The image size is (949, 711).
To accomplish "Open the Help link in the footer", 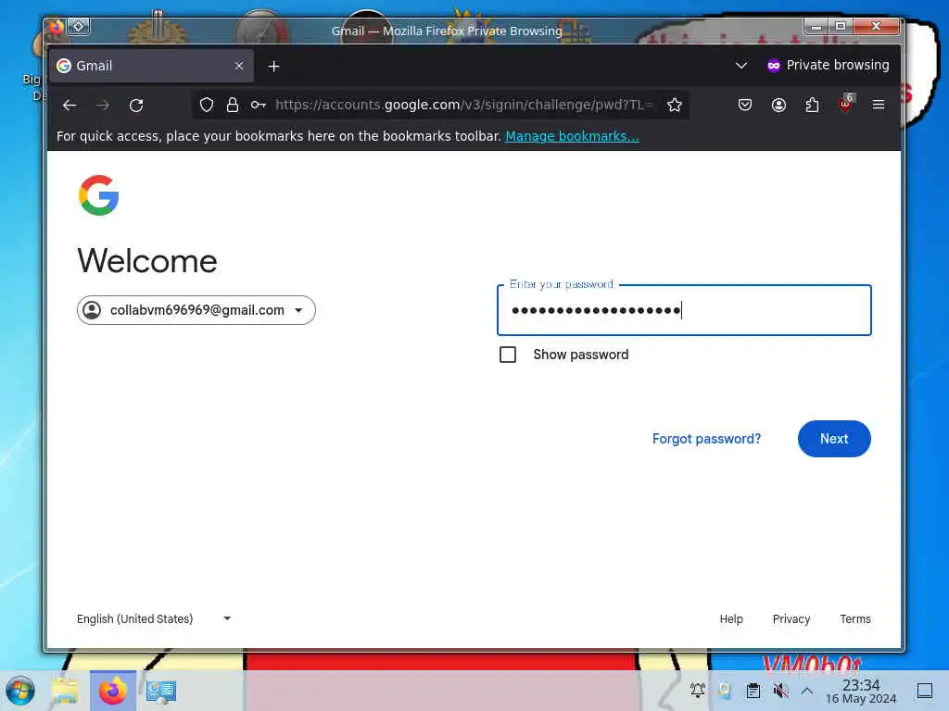I will 731,619.
